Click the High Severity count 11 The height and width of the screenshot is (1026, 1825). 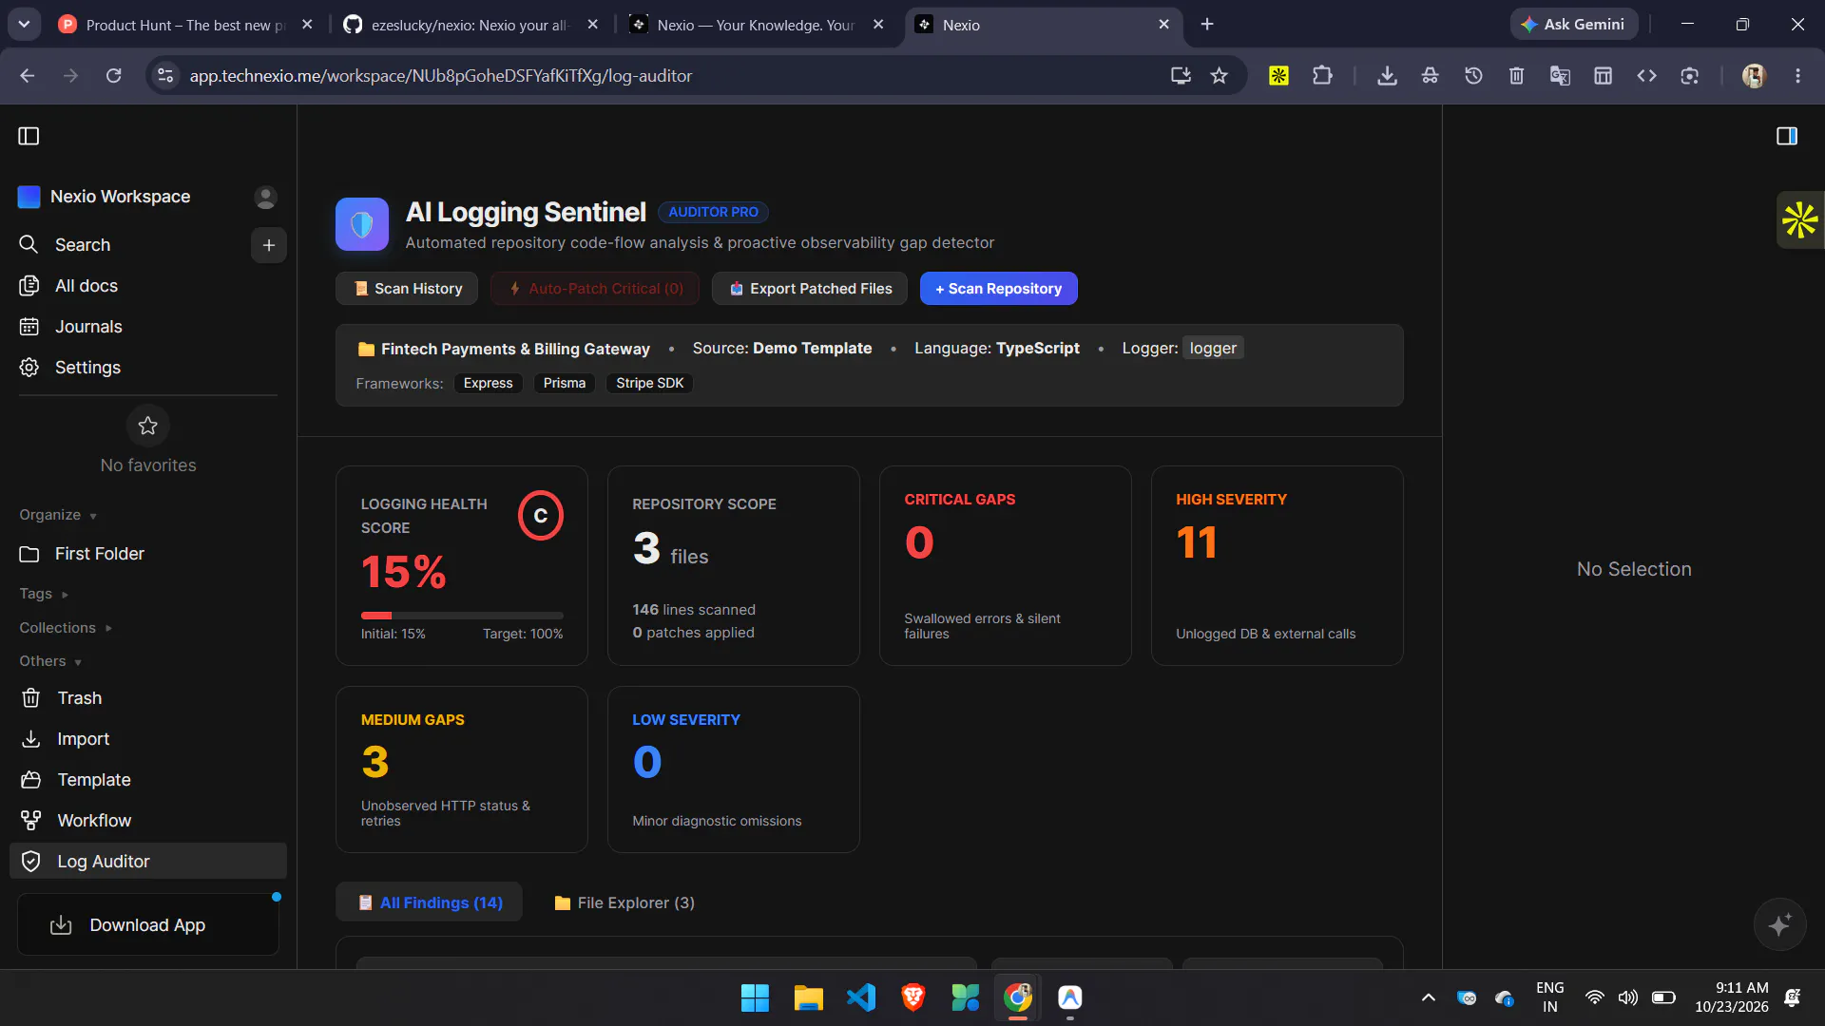[x=1197, y=542]
